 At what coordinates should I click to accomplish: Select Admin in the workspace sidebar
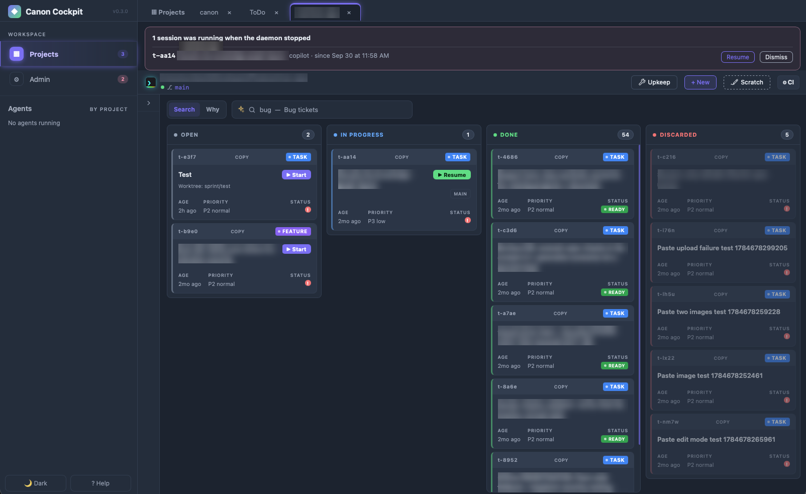(68, 79)
